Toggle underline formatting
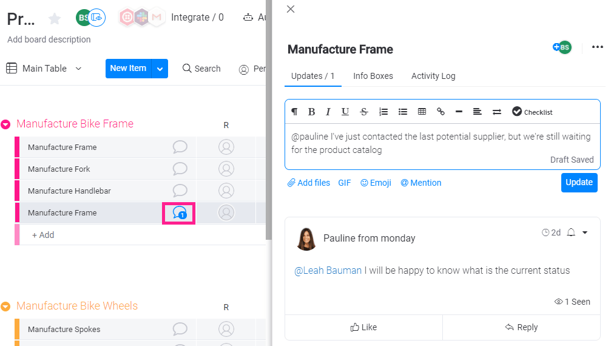The width and height of the screenshot is (611, 346). coord(345,112)
